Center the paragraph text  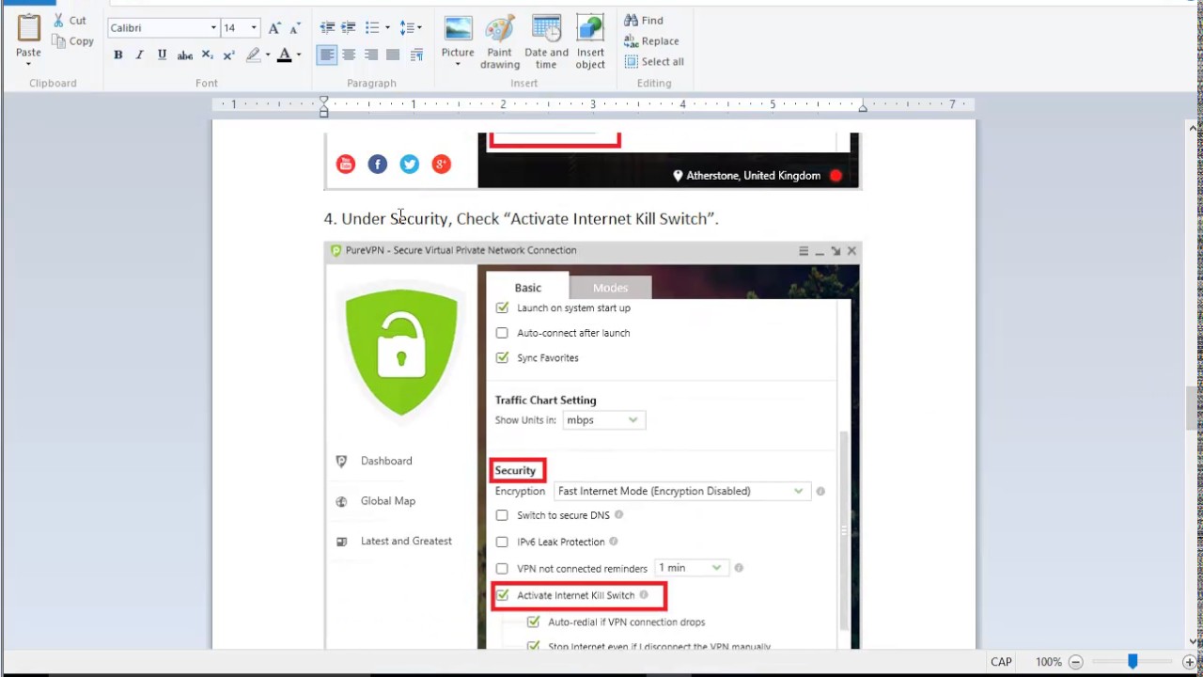(349, 55)
